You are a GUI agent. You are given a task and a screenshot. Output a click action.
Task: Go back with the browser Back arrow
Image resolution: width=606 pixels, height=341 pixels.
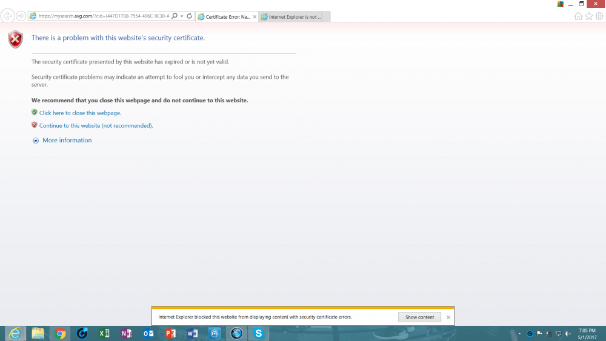pyautogui.click(x=7, y=16)
